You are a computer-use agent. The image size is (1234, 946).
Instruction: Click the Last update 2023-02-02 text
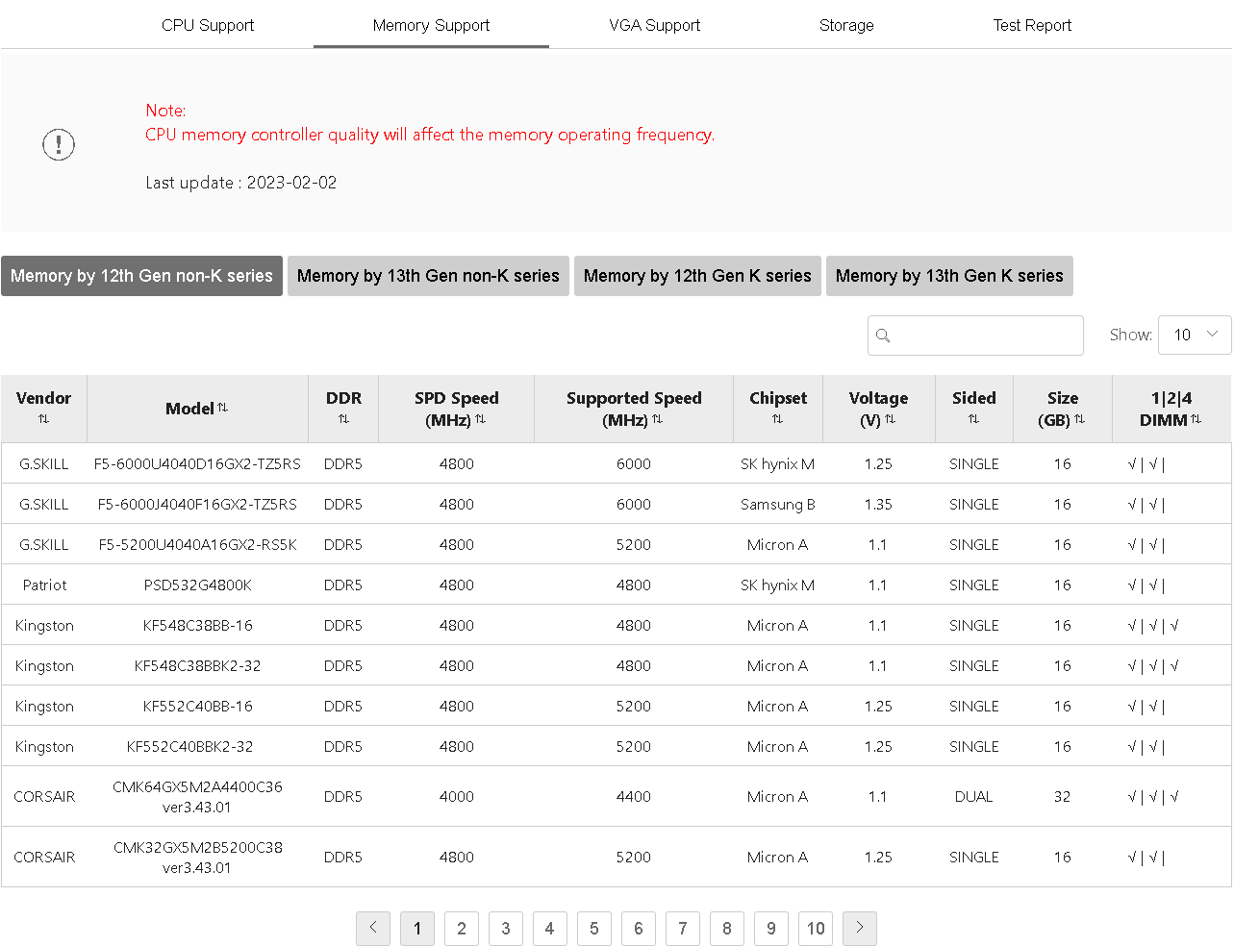click(241, 183)
